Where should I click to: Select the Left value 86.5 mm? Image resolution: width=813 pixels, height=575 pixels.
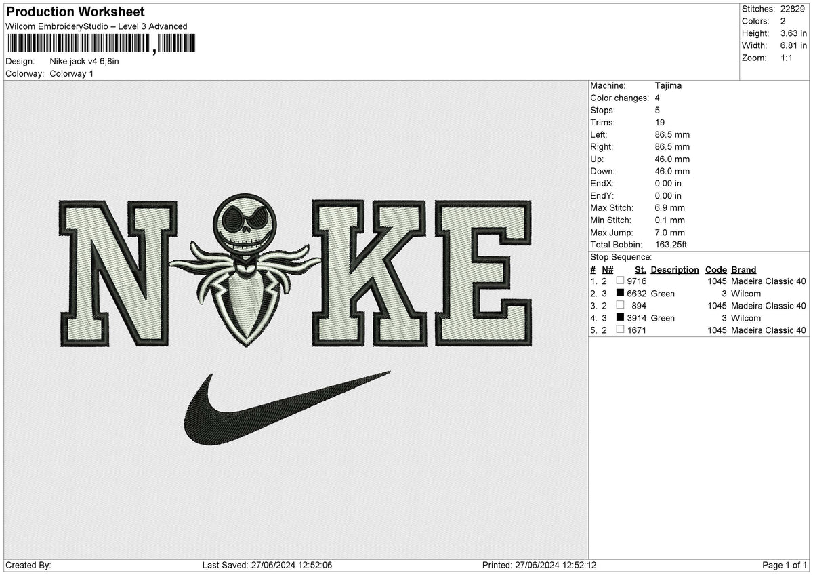tap(673, 135)
